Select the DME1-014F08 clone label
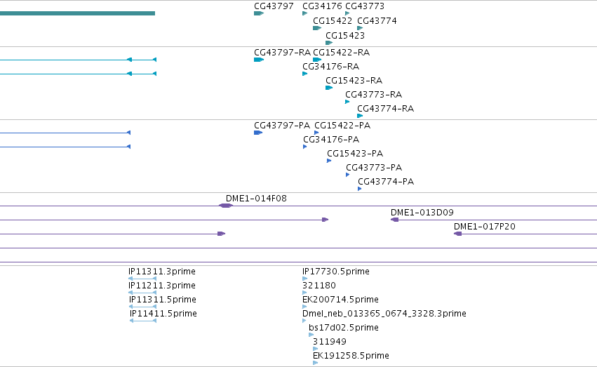Screen dimensions: 597x367 tap(256, 199)
